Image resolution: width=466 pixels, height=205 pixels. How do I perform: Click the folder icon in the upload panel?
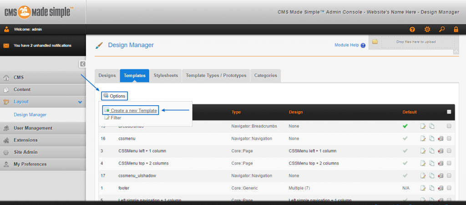click(375, 42)
